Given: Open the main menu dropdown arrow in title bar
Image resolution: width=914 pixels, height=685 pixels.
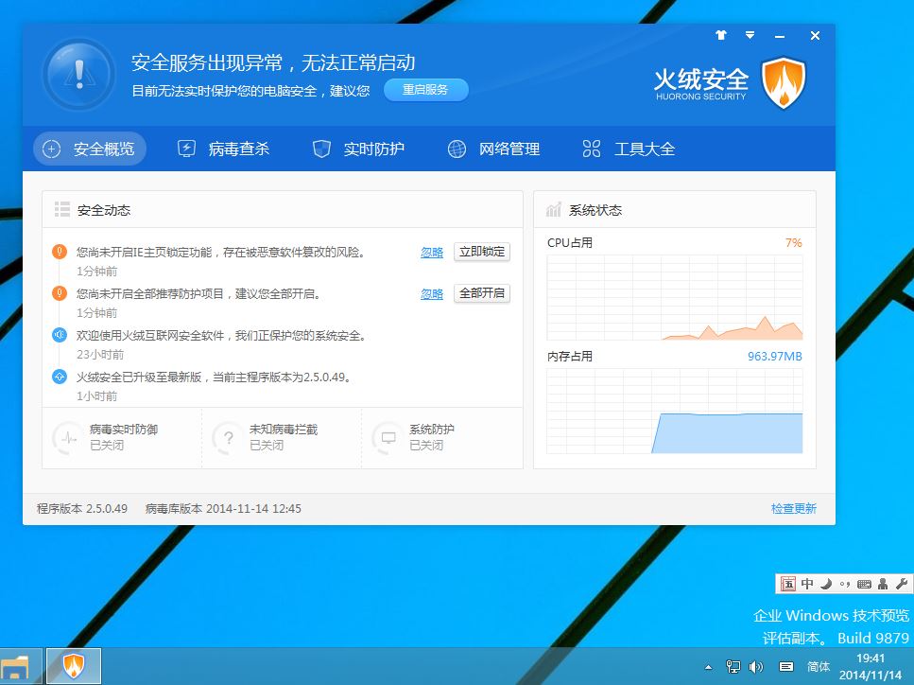Looking at the screenshot, I should click(750, 36).
